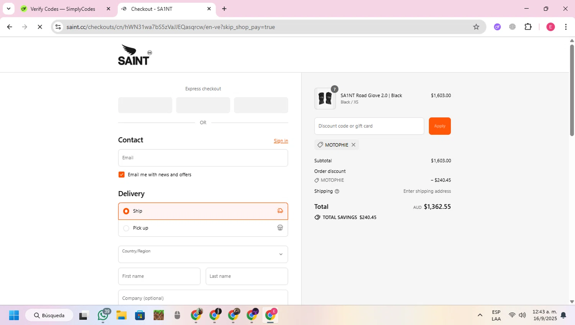The height and width of the screenshot is (325, 575).
Task: Click the truck icon in Ship option
Action: click(280, 211)
